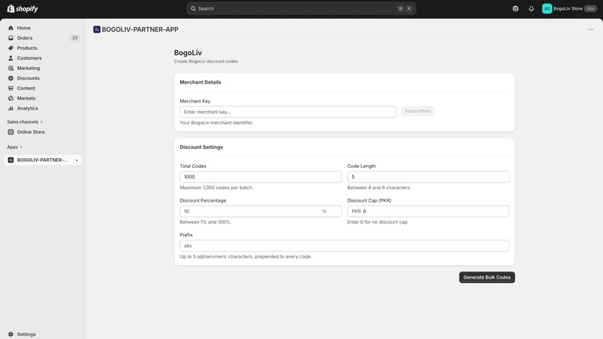
Task: Click 'Your BogoLiv merchant identifier.' text
Action: coord(216,123)
